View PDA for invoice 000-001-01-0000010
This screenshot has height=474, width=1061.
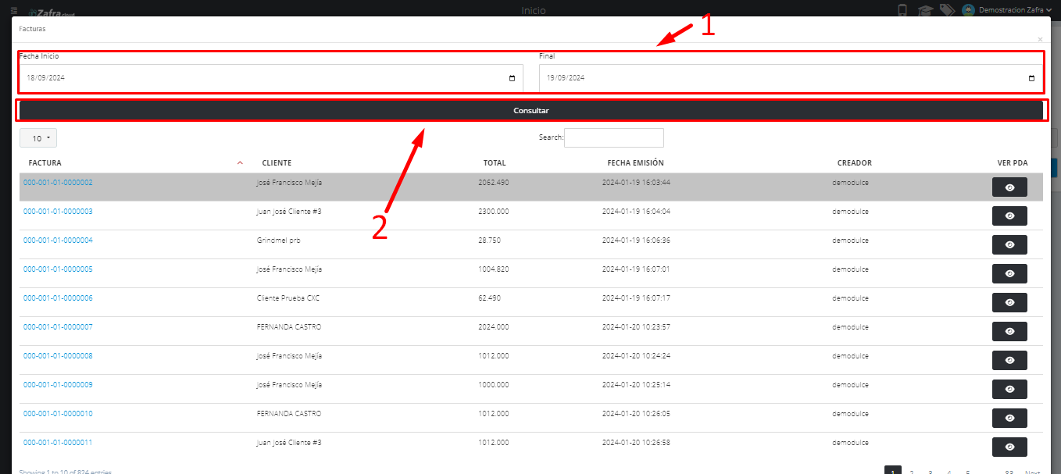point(1009,419)
